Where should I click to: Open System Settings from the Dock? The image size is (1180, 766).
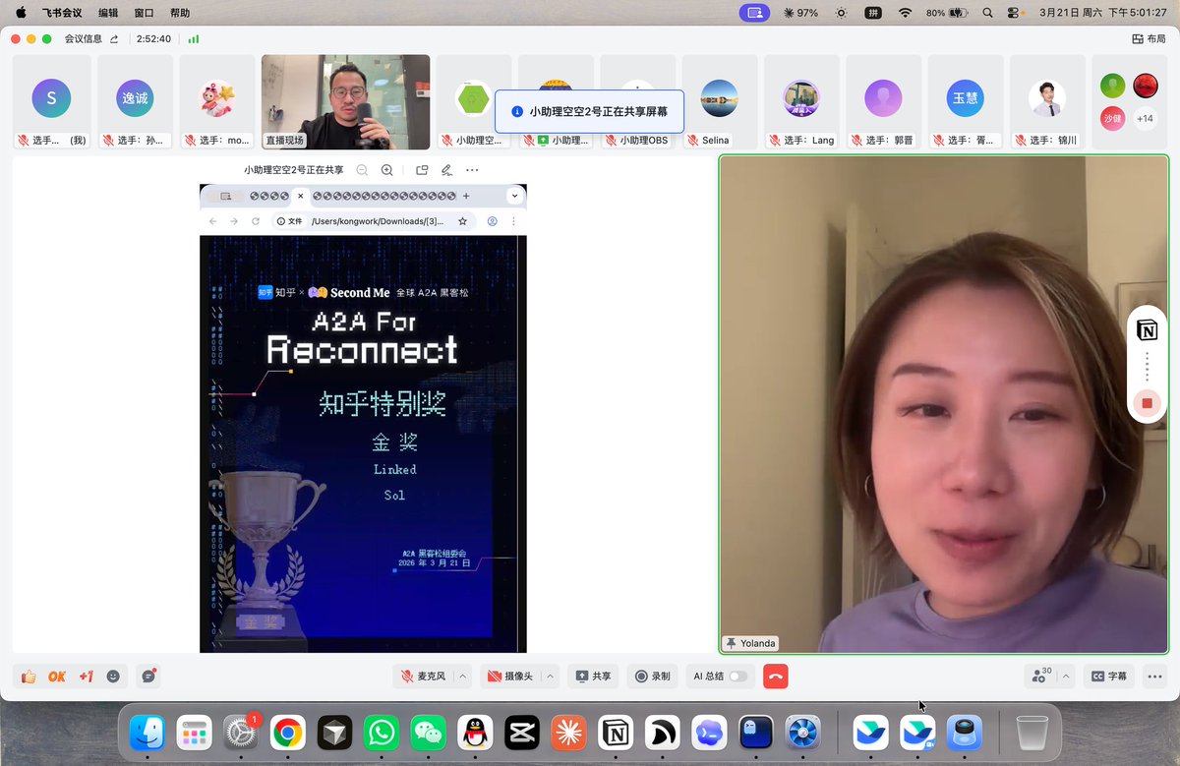(x=241, y=733)
